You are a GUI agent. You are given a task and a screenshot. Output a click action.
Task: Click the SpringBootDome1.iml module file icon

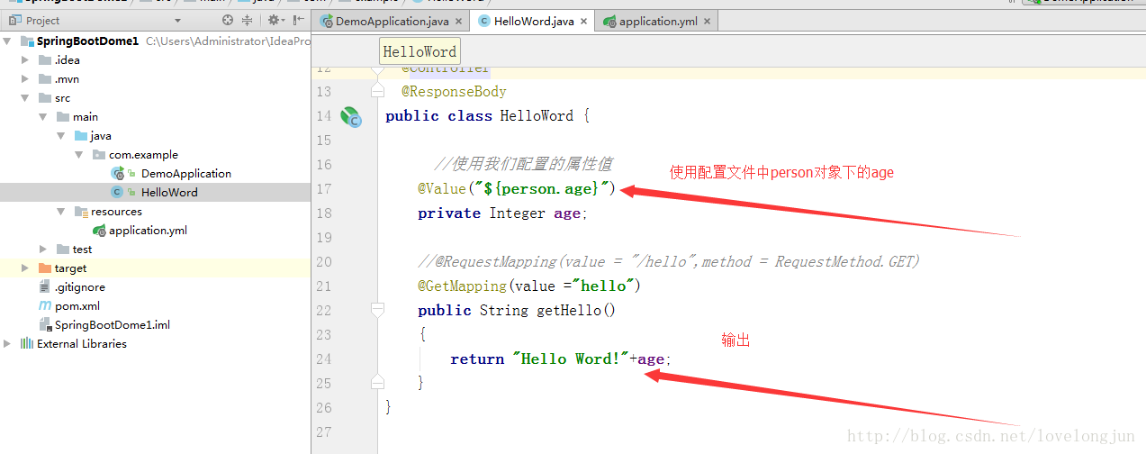tap(45, 324)
